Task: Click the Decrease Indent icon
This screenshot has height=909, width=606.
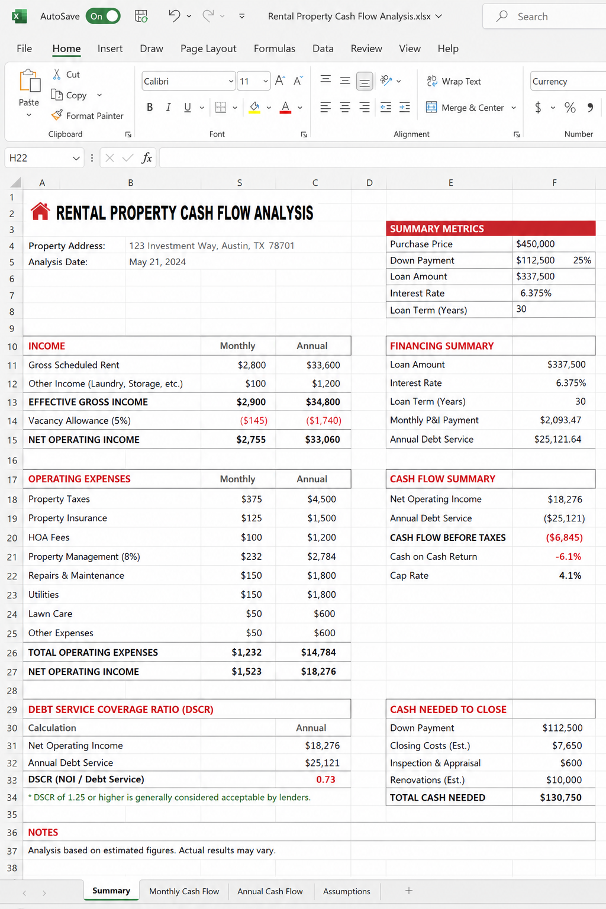Action: click(x=386, y=107)
